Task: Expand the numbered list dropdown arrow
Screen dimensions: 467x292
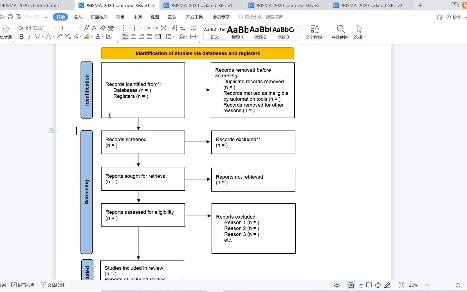Action: (x=141, y=28)
